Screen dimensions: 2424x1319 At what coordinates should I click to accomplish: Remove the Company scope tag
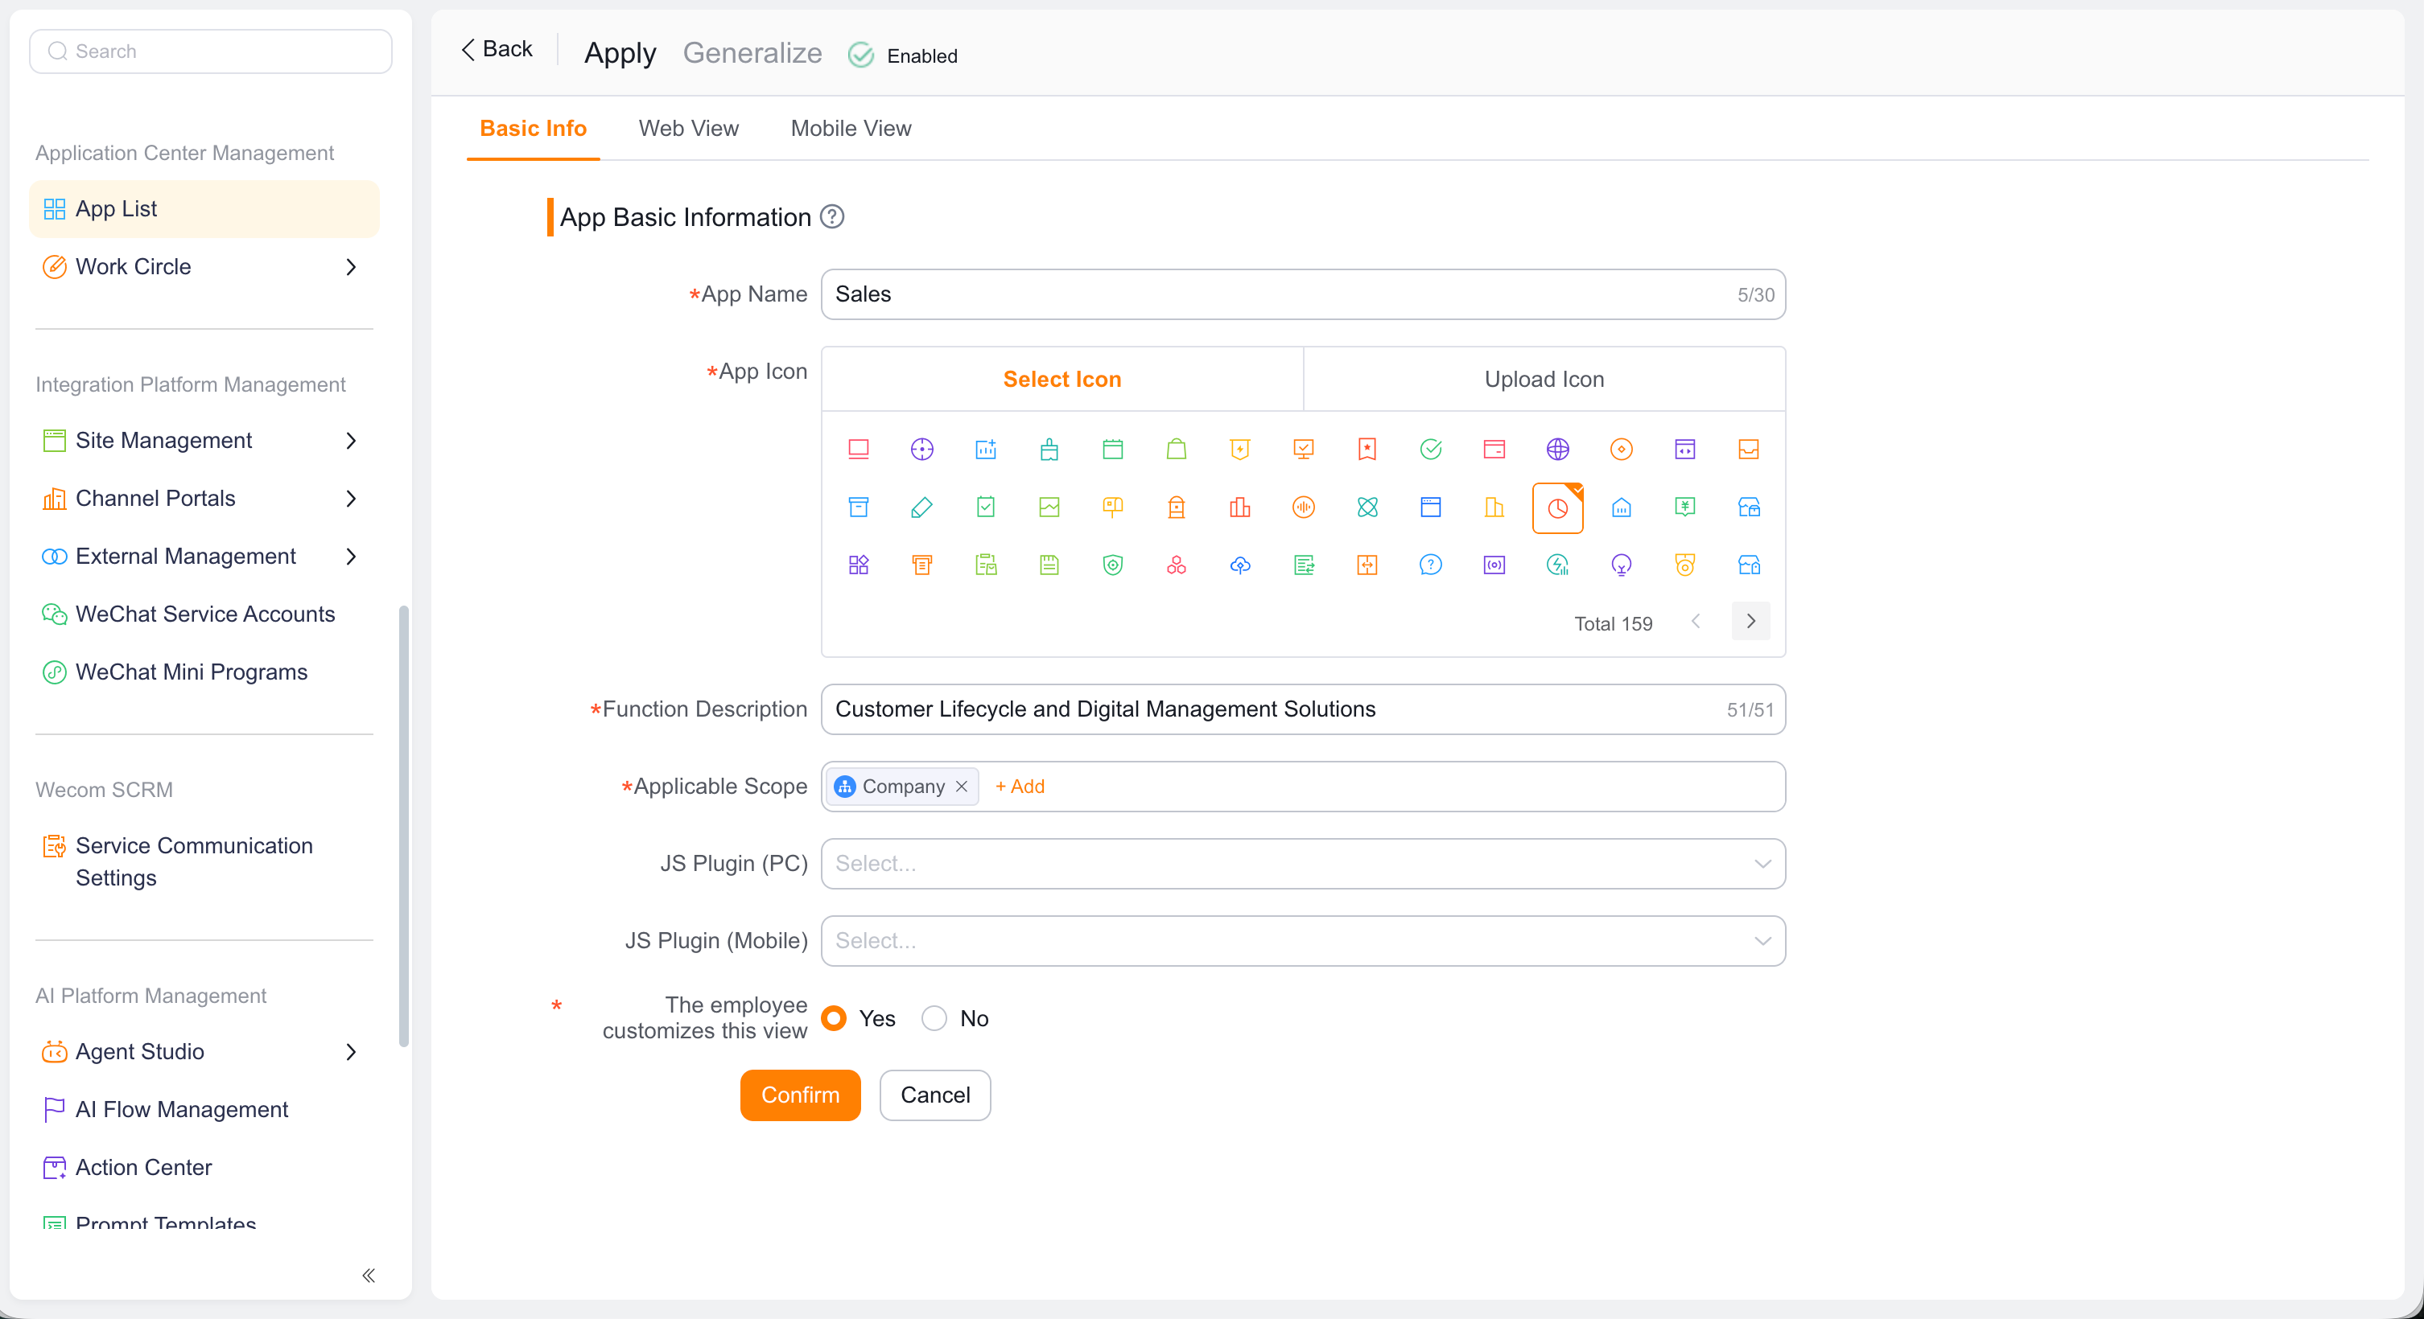pyautogui.click(x=962, y=787)
